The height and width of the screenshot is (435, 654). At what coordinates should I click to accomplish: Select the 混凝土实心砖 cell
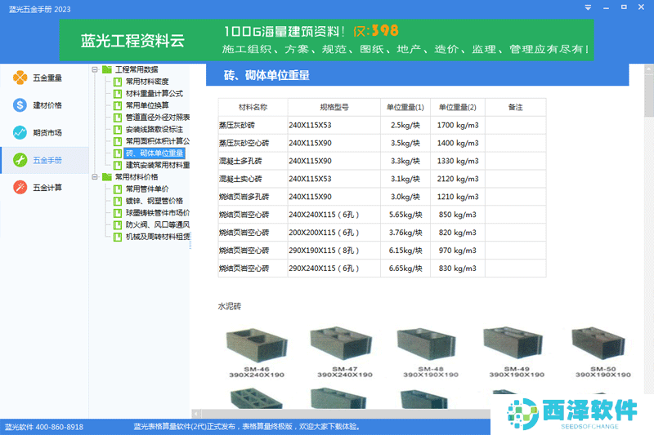253,179
